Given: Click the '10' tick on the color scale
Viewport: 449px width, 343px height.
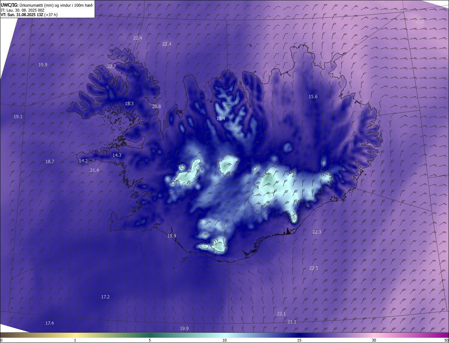Looking at the screenshot, I should (224, 340).
